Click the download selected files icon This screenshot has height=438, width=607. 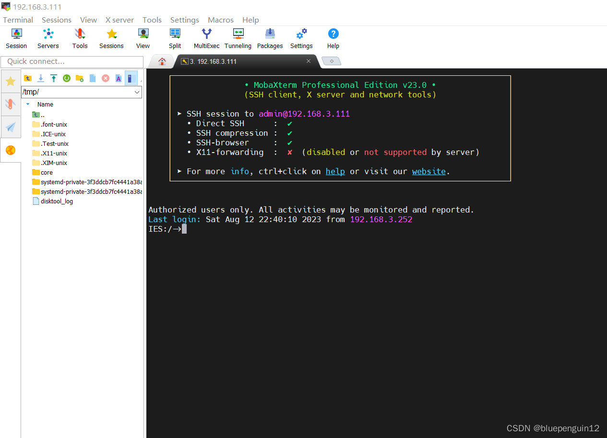point(41,78)
